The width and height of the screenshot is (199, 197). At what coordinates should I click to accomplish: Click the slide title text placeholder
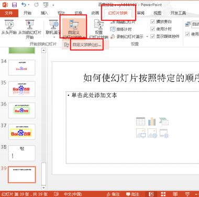click(141, 78)
